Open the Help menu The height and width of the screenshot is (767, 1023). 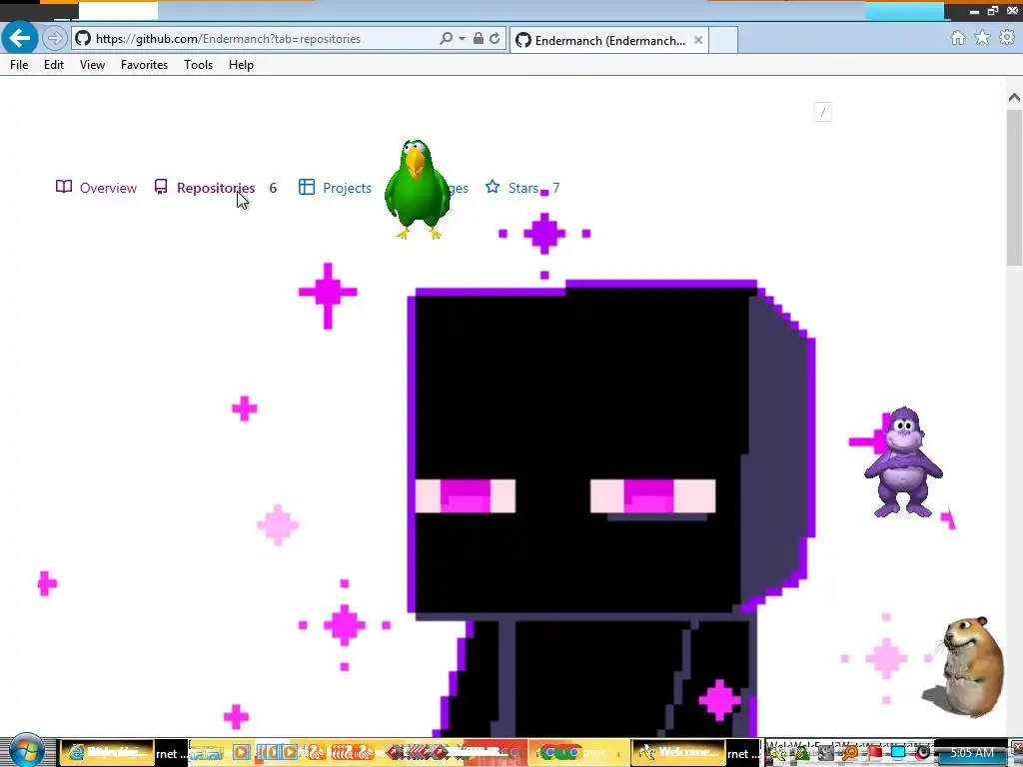click(241, 65)
